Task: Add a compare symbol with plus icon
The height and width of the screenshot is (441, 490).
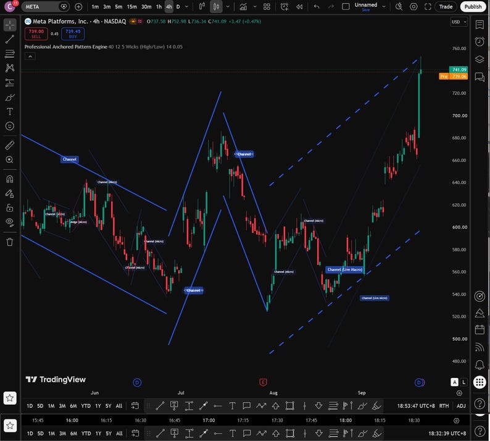Action: click(x=78, y=7)
